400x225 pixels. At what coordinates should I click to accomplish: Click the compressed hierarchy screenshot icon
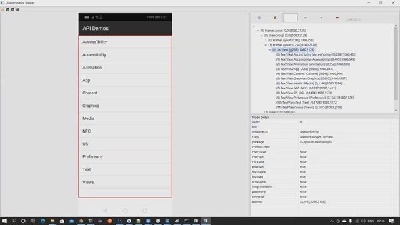point(12,10)
